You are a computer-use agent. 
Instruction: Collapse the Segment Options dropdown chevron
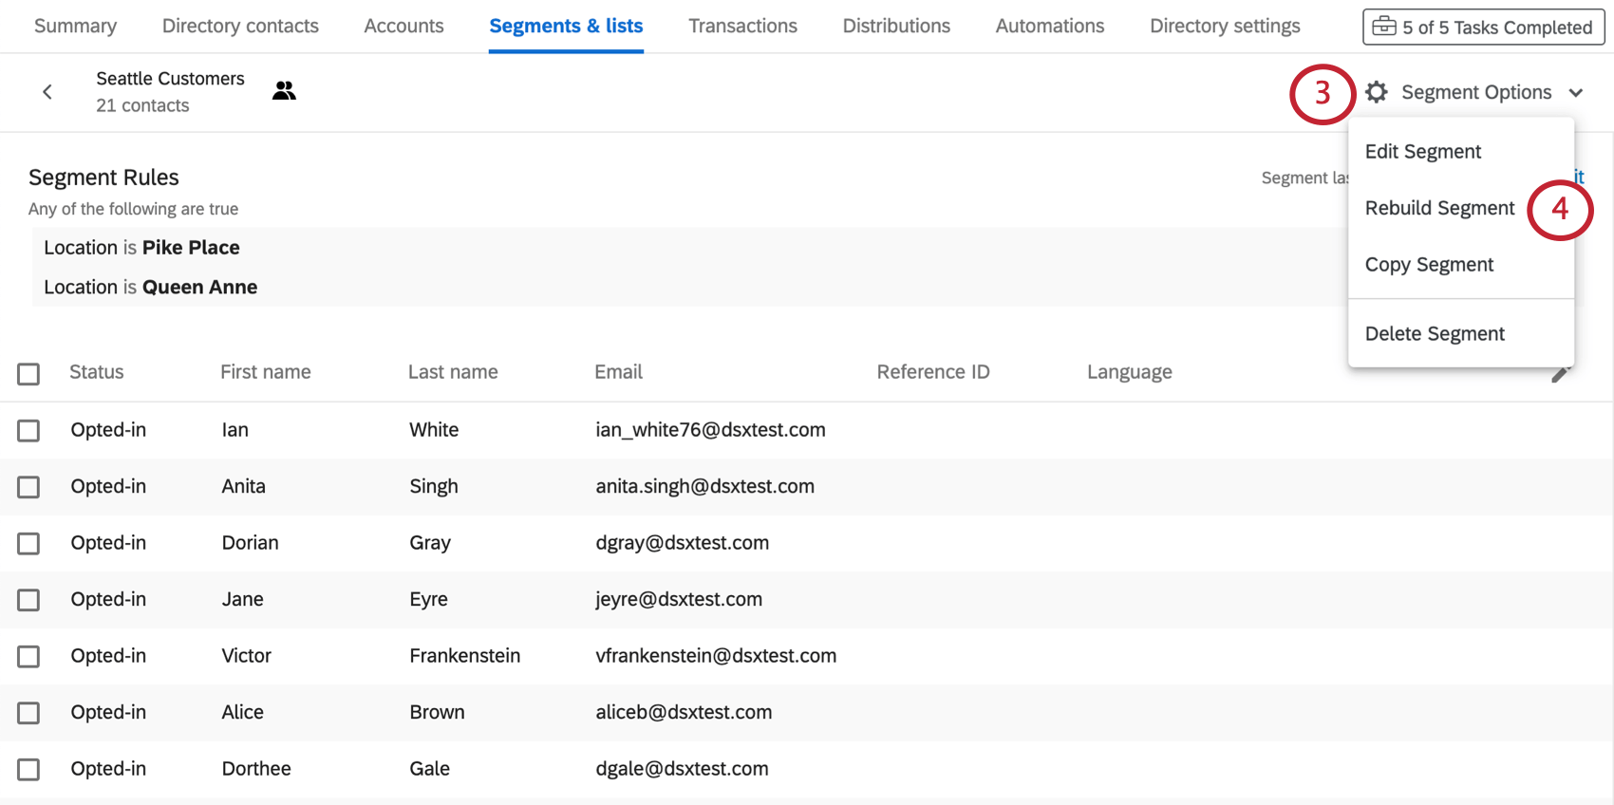click(1576, 93)
